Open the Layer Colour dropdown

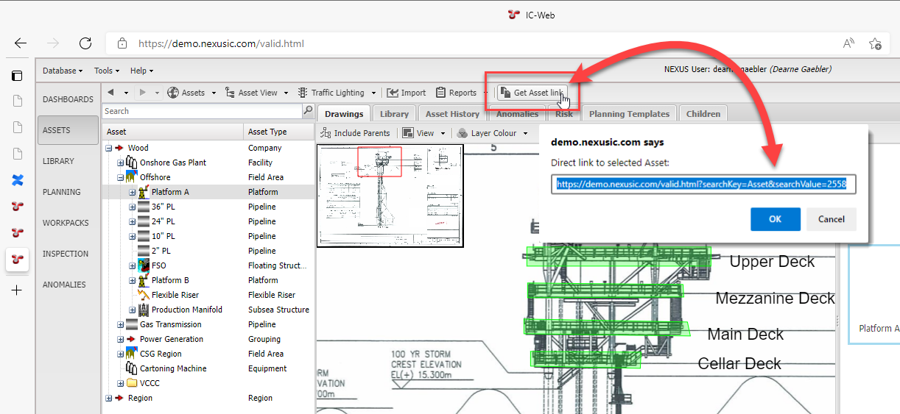tap(492, 133)
